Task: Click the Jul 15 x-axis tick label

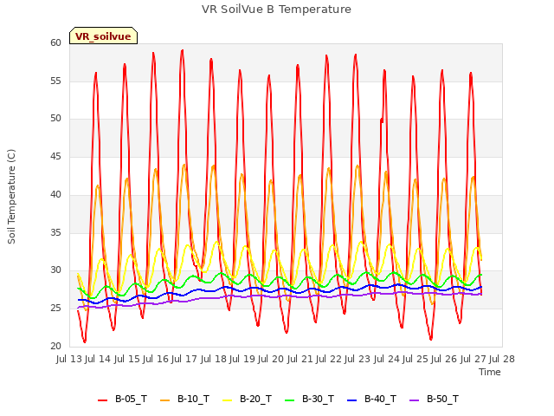Action: coord(128,359)
